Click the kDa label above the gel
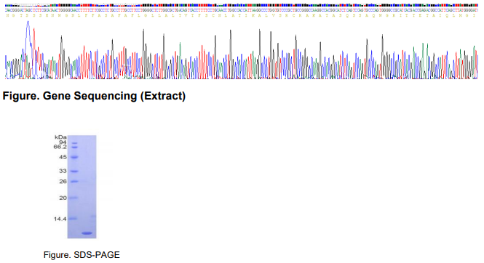 click(x=60, y=137)
